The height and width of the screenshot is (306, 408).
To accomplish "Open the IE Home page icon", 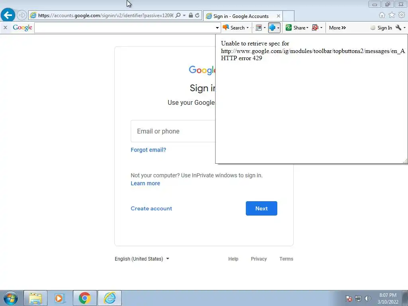I will [382, 15].
